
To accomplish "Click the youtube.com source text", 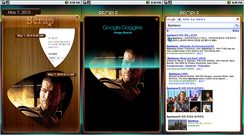I will [x=194, y=126].
